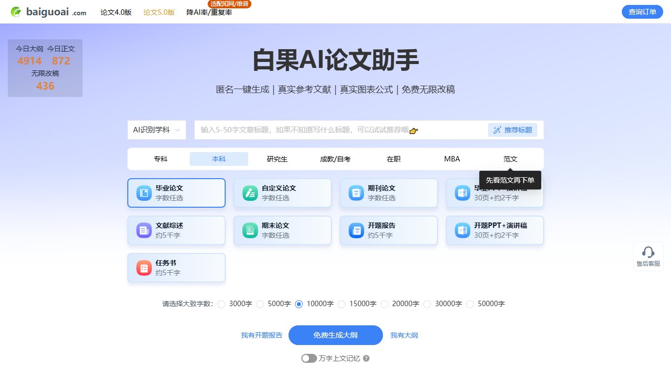The width and height of the screenshot is (671, 378).
Task: Click the graduation thesis card icon
Action: click(144, 193)
